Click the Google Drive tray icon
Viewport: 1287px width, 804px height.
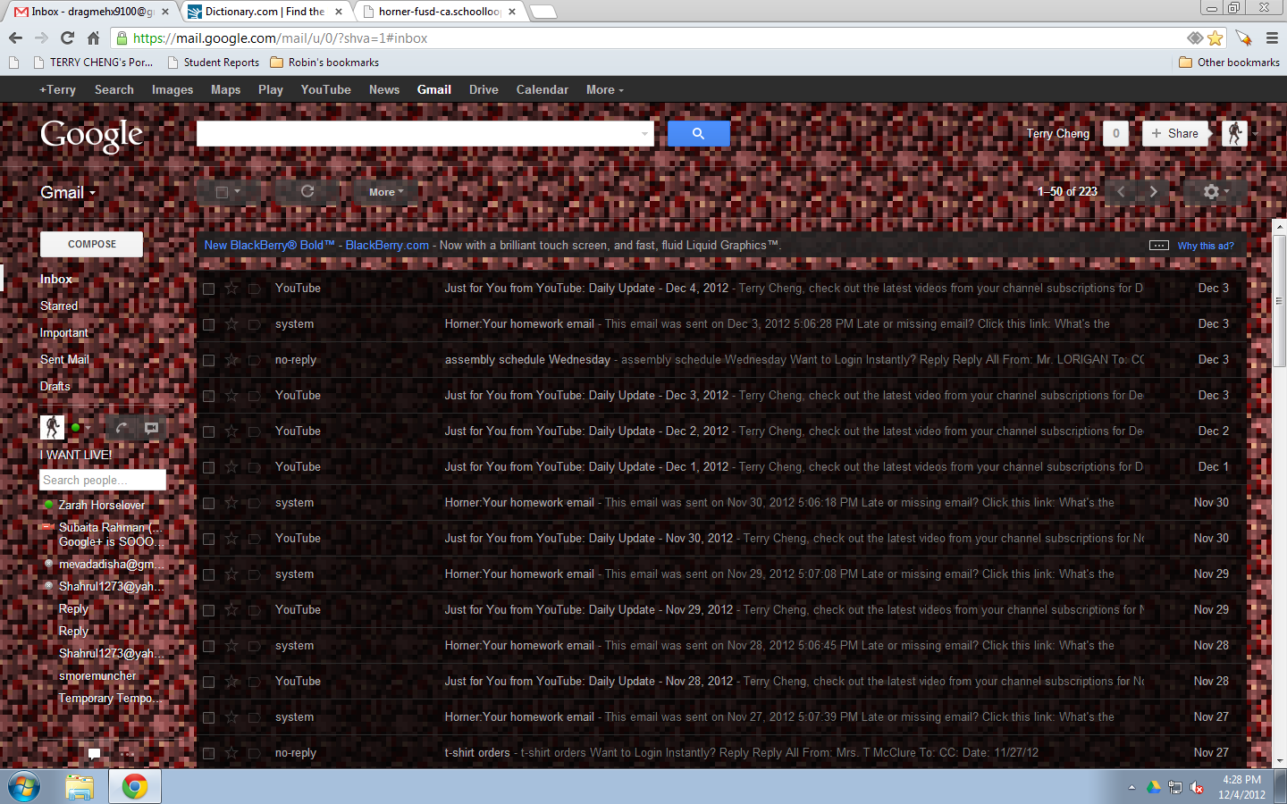click(x=1154, y=788)
